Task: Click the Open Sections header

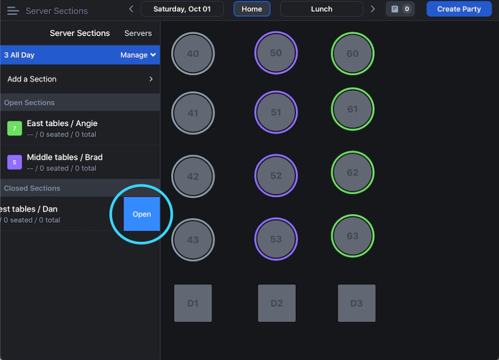Action: click(80, 102)
